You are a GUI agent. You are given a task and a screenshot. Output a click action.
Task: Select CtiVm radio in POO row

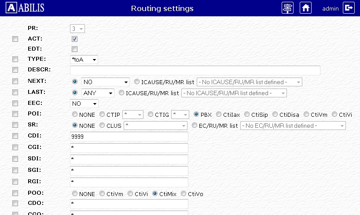(102, 193)
